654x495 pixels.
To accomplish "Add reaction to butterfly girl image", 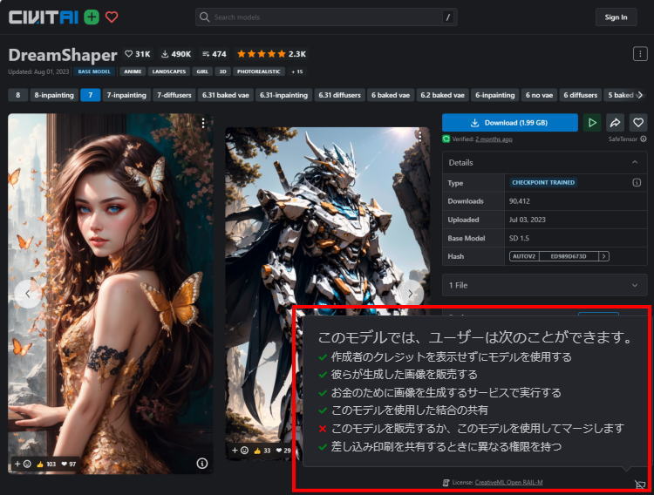I will (x=23, y=464).
